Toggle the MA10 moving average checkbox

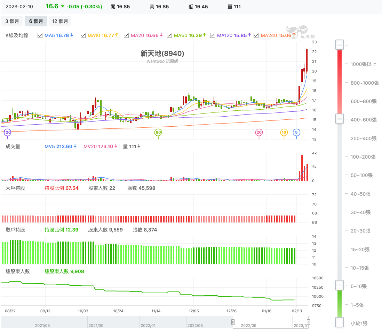pos(83,35)
